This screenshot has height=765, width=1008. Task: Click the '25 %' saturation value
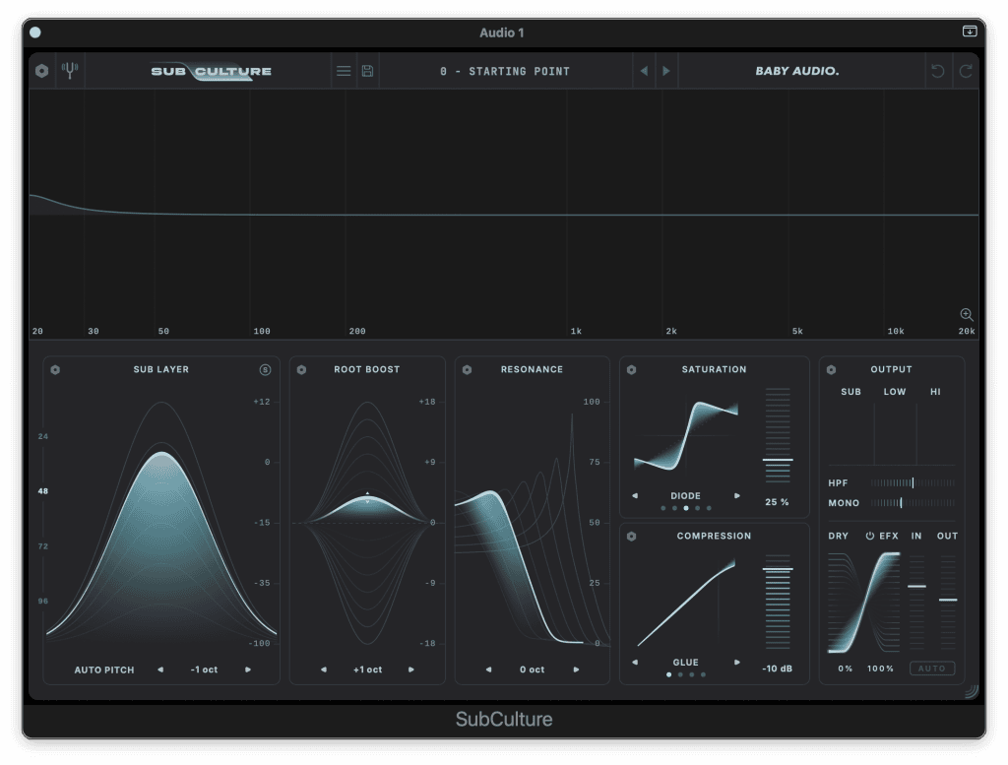pyautogui.click(x=777, y=502)
